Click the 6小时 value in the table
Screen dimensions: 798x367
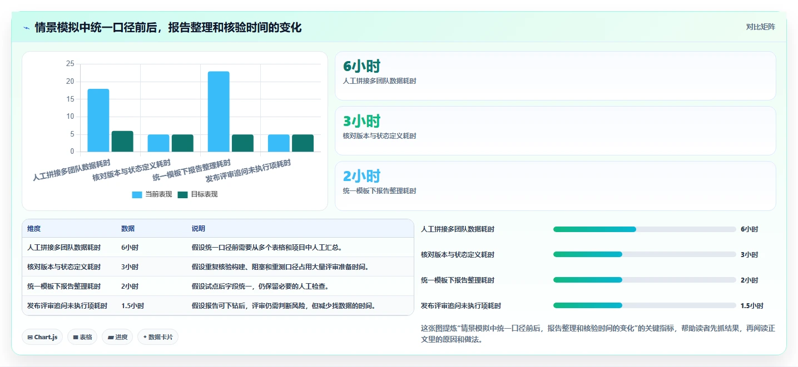pos(130,248)
